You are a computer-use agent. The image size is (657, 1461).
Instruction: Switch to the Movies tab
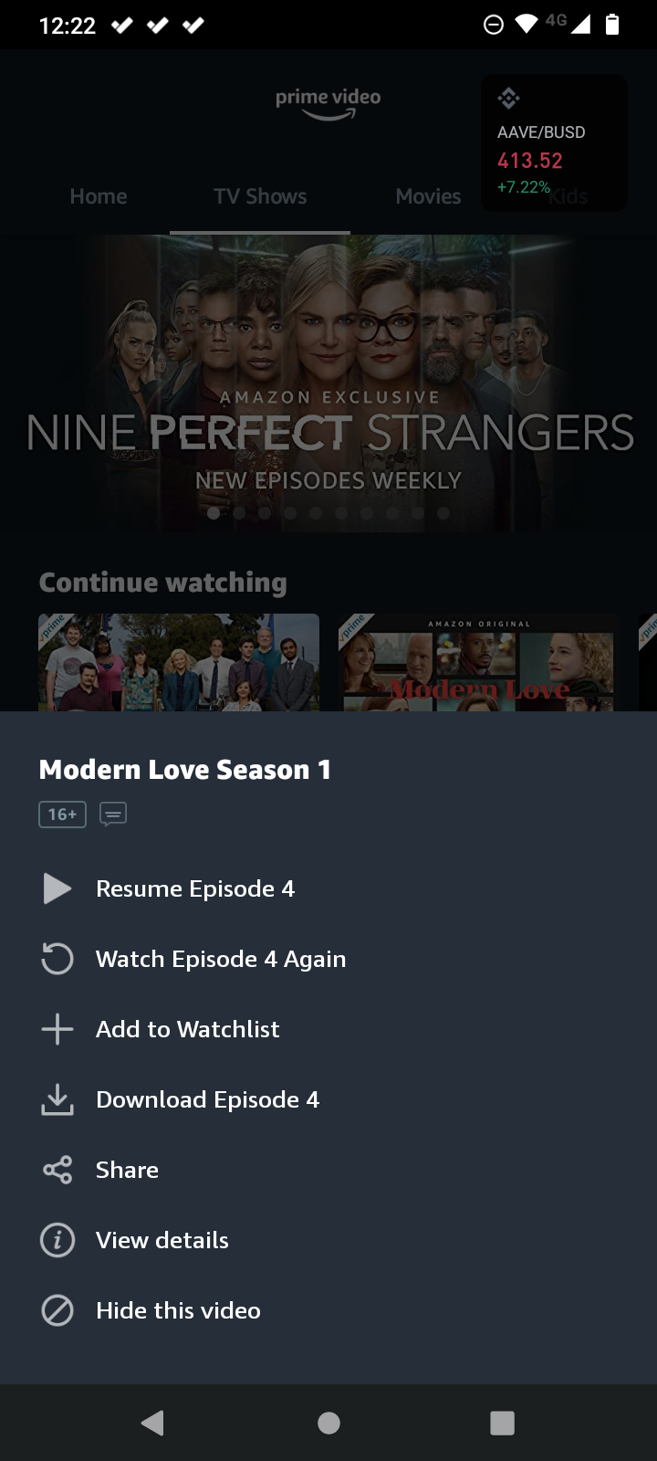(428, 196)
